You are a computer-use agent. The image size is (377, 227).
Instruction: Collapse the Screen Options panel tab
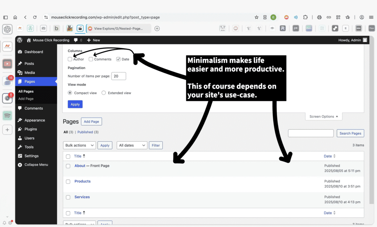pos(323,117)
